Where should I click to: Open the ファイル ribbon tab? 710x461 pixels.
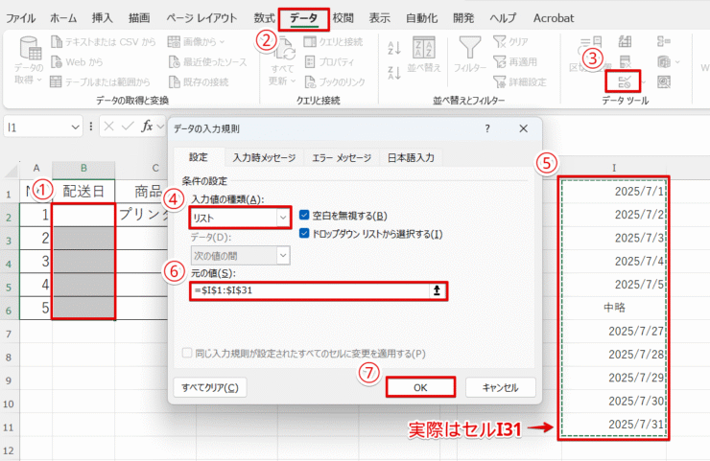(x=20, y=18)
